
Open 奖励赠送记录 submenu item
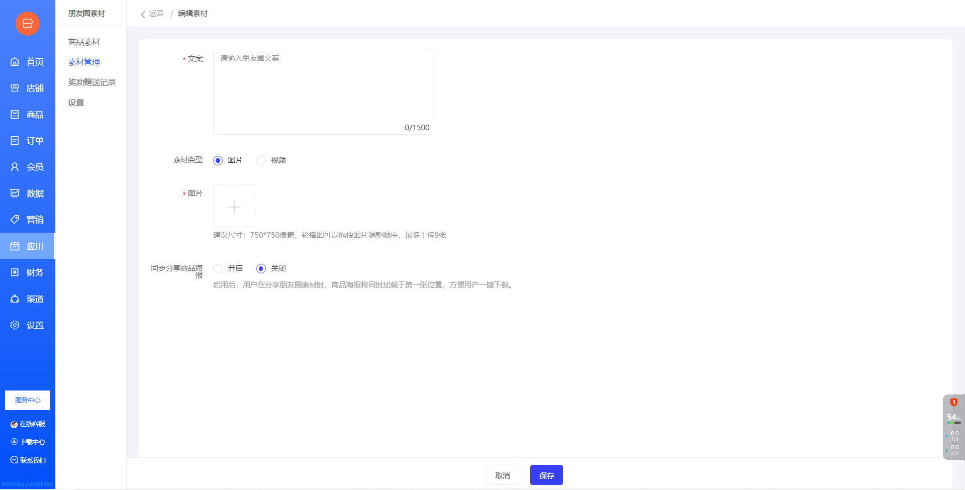click(x=92, y=82)
